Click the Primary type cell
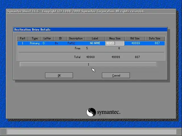Image resolution: width=182 pixels, height=136 pixels. click(x=35, y=43)
